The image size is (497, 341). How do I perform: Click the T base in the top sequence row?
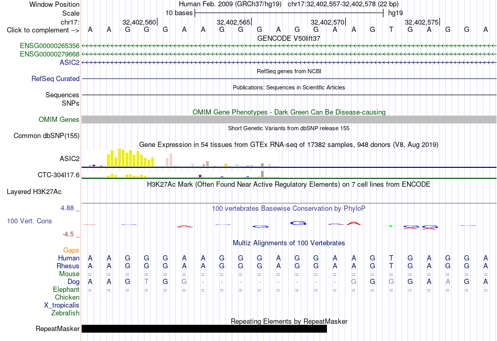click(391, 29)
